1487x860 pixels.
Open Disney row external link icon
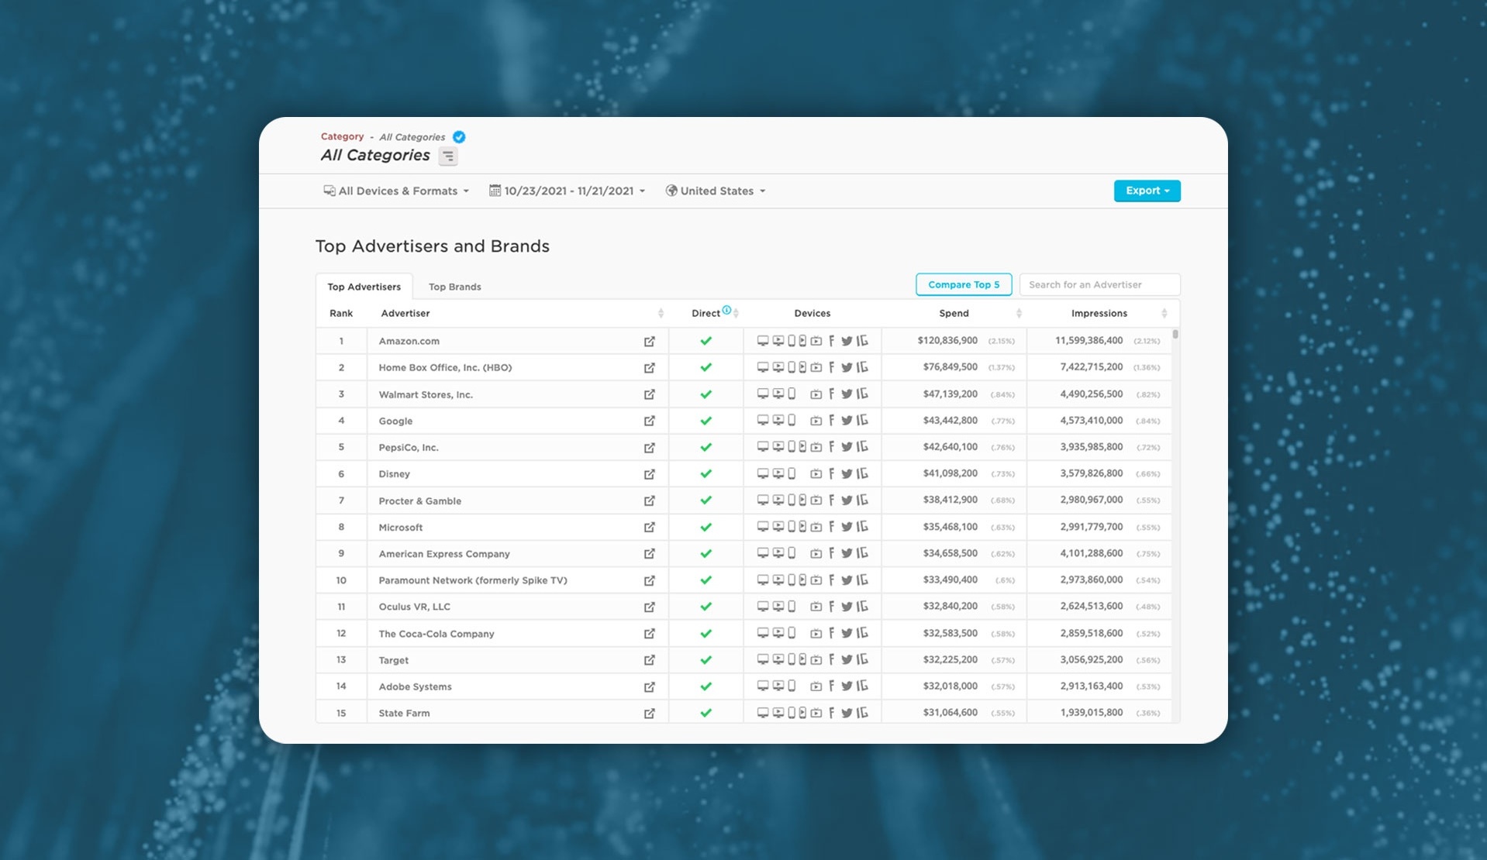tap(649, 474)
